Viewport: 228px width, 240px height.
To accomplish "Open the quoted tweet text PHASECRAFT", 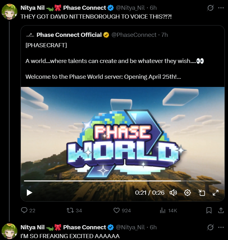I will click(x=46, y=45).
